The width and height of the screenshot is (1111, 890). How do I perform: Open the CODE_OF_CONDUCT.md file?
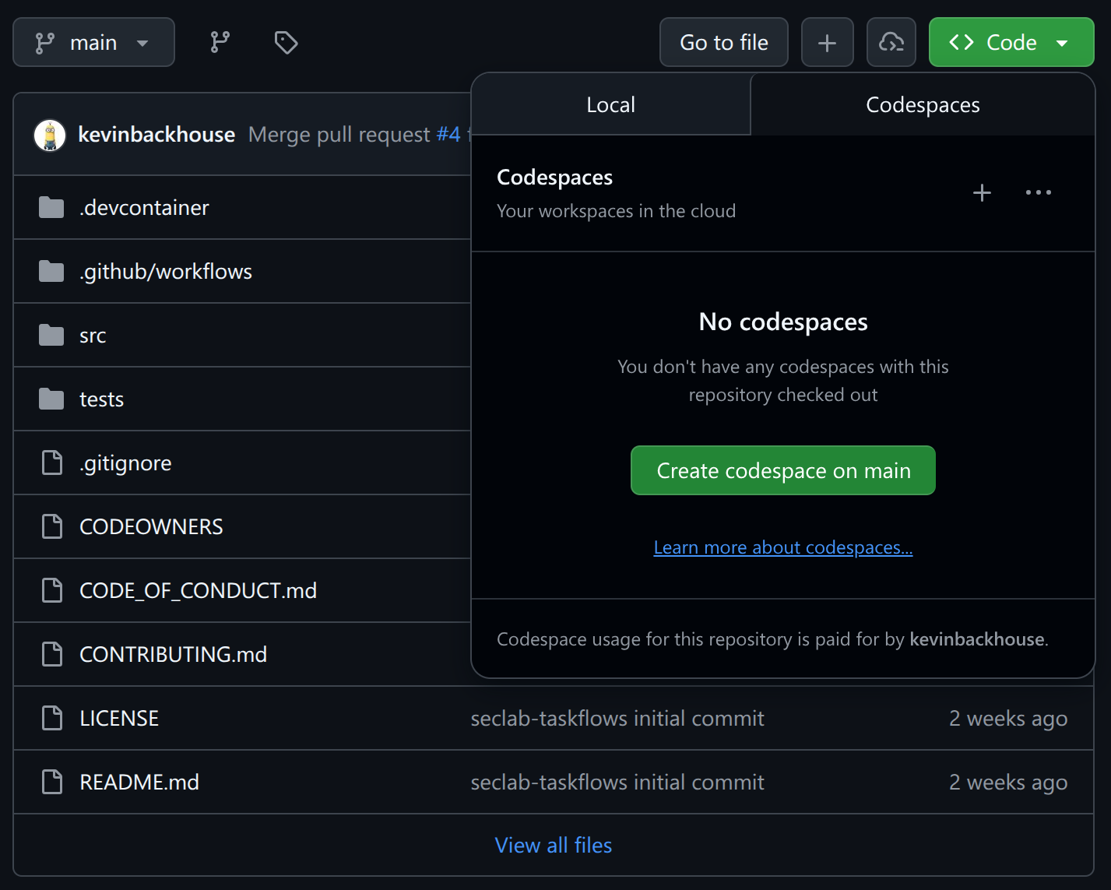click(197, 590)
